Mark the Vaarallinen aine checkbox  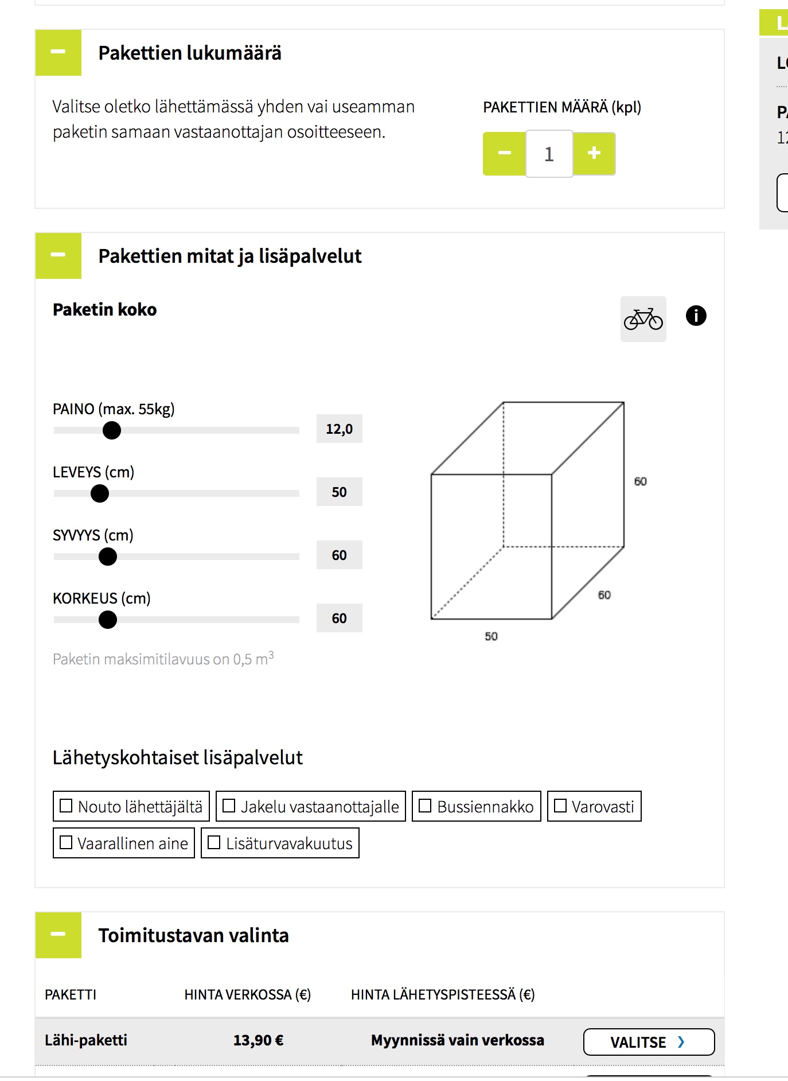click(x=67, y=842)
